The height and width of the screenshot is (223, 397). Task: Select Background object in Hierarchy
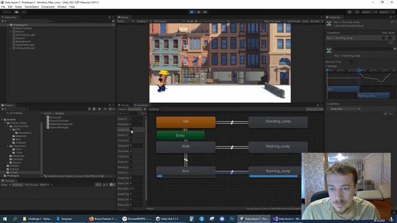click(x=23, y=42)
